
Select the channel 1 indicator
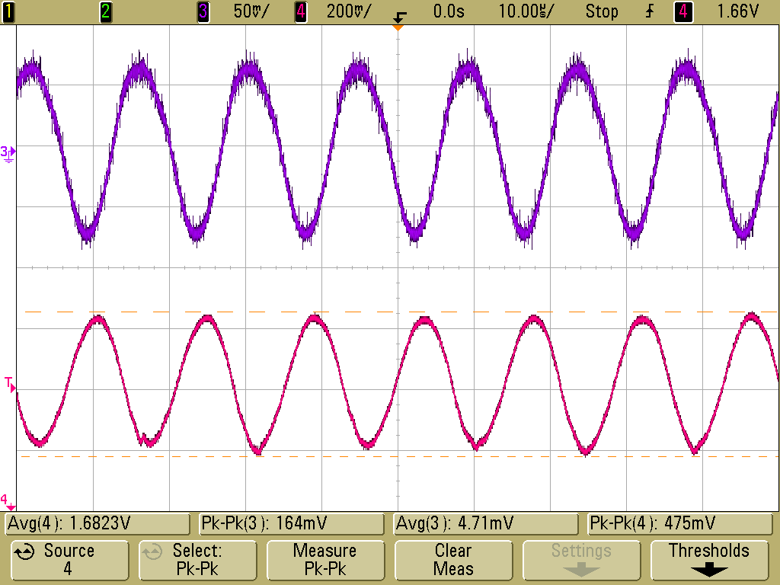tap(8, 11)
